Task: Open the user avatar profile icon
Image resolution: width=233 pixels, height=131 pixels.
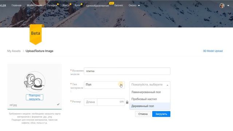Action: [x=222, y=6]
